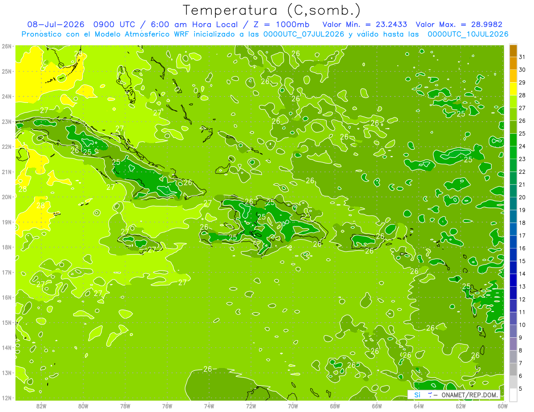
Task: Click the '80W' longitude axis label
Action: pyautogui.click(x=83, y=406)
